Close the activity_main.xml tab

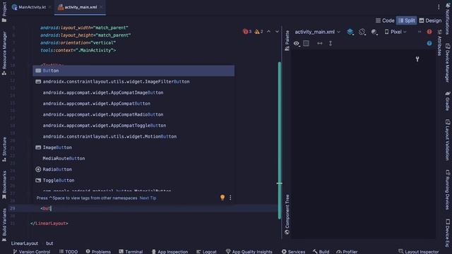coord(101,7)
